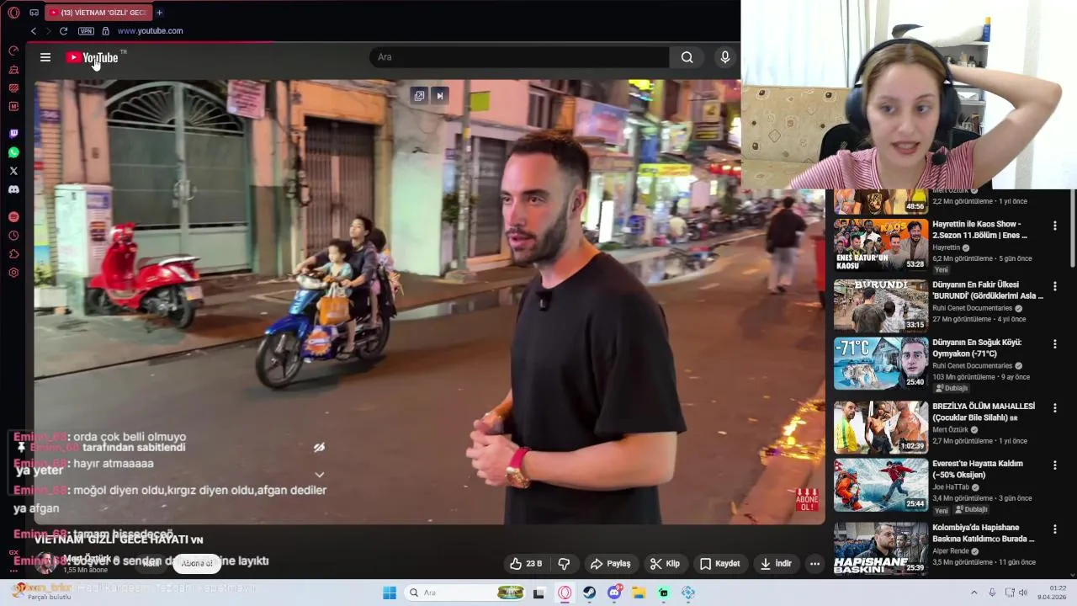Click the Paylaş share button

611,564
